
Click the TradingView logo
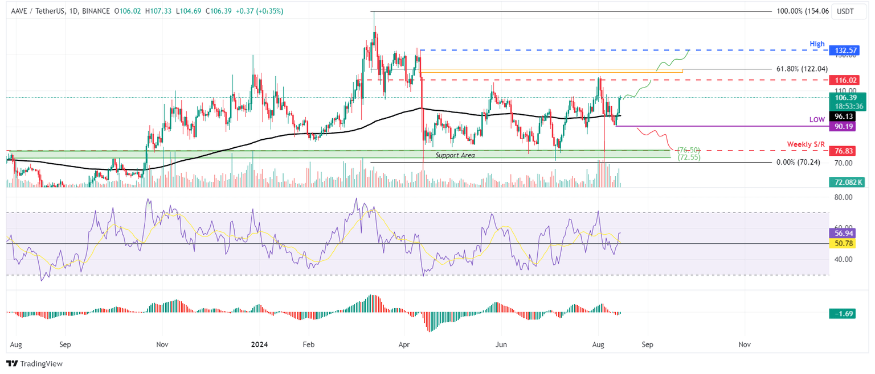35,363
